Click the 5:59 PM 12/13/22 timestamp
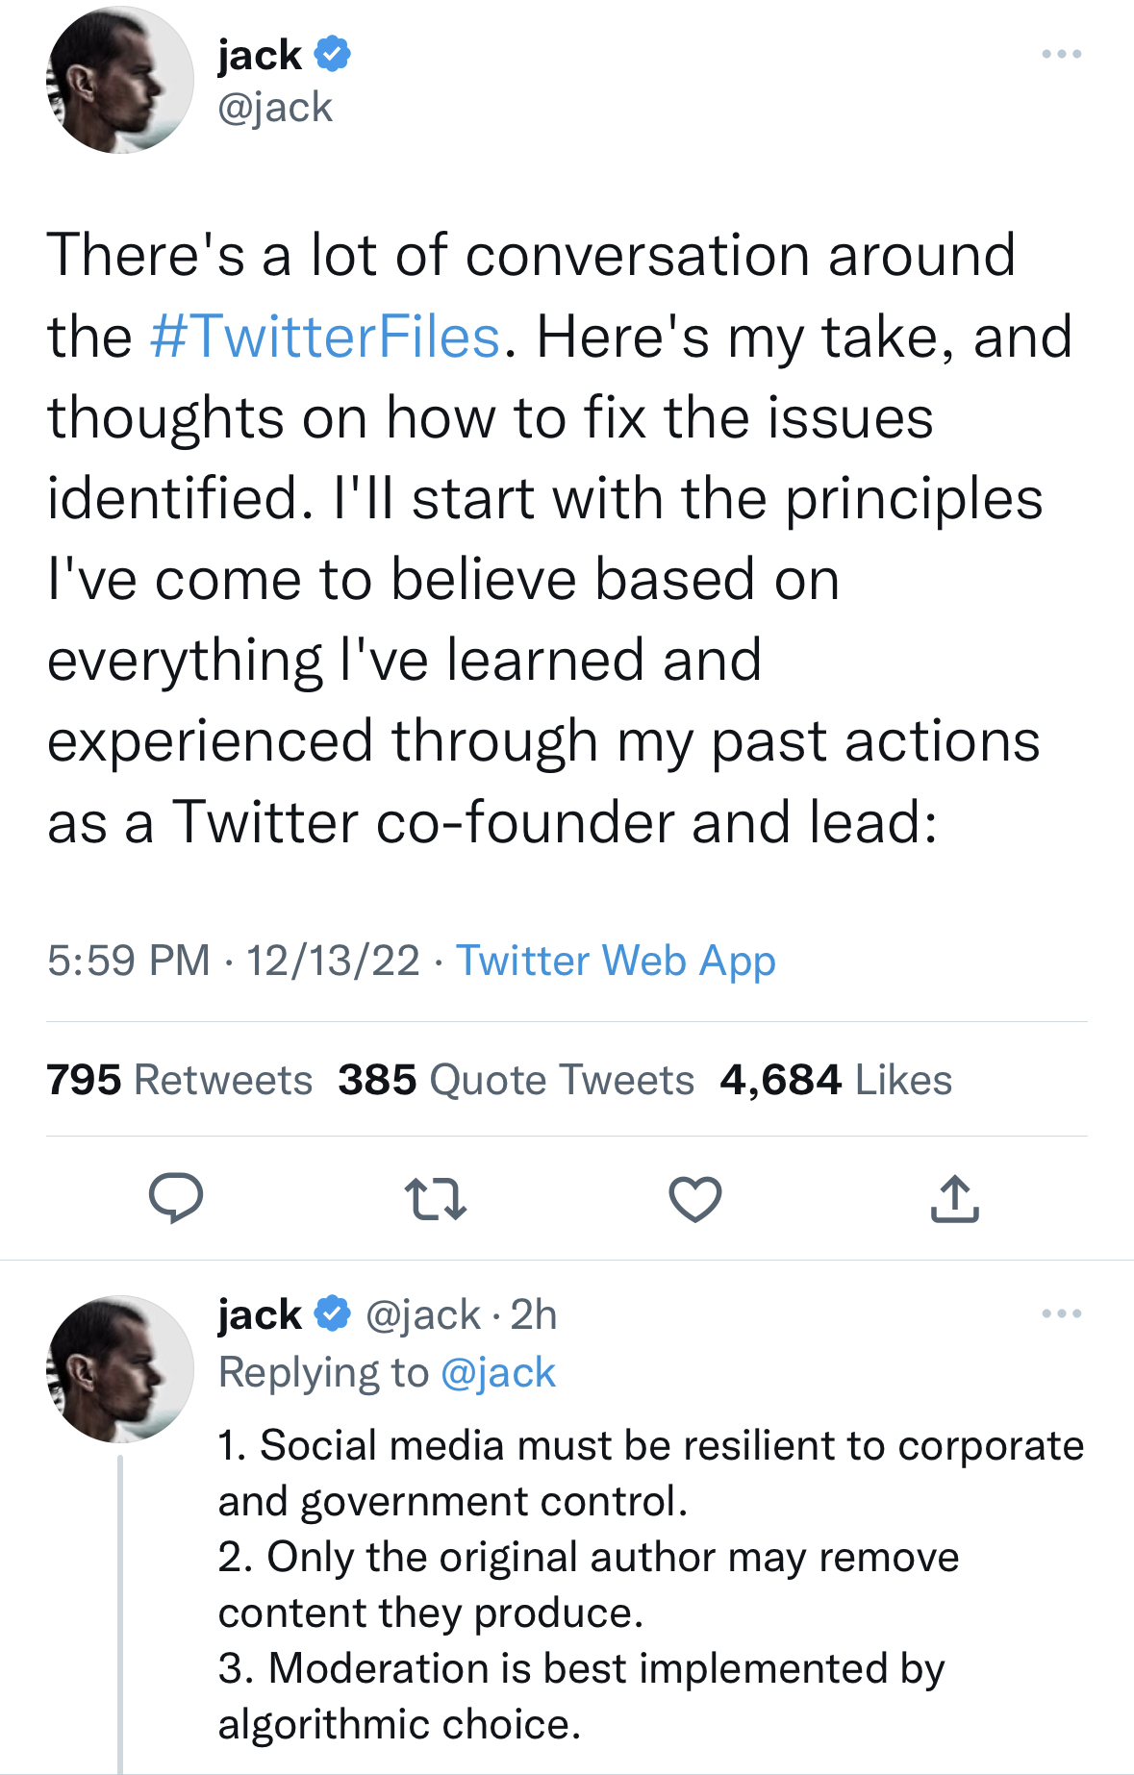 (x=234, y=961)
